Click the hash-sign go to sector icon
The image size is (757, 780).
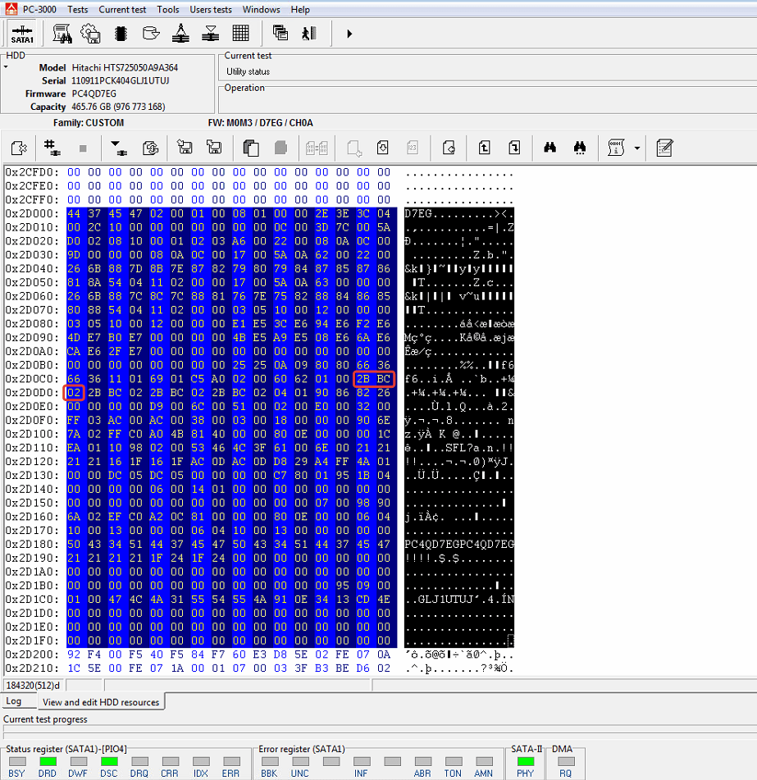52,148
